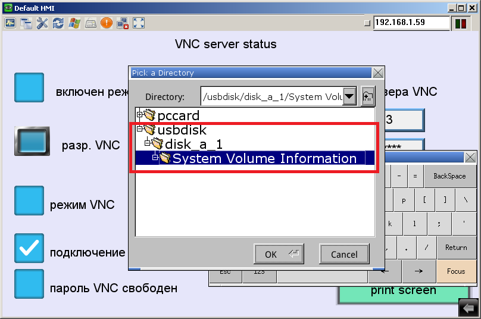Click the '[' key on virtual keyboard
The image size is (481, 319).
click(x=424, y=200)
